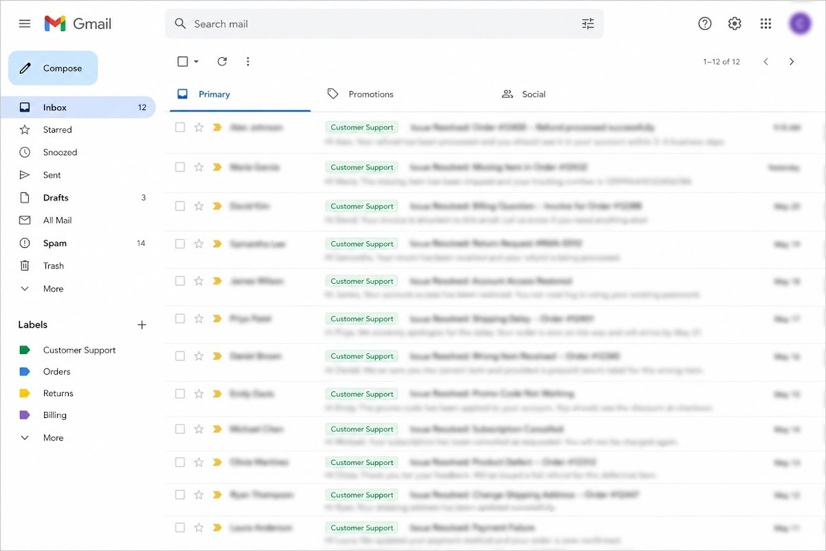Star the Alex Johnson email
This screenshot has width=826, height=551.
[x=199, y=127]
